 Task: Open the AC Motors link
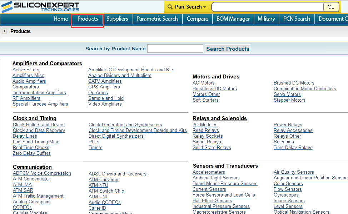[204, 83]
